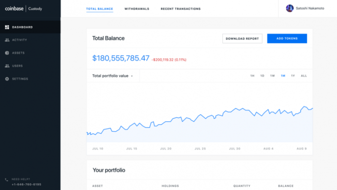Click the Dashboard grid icon
Viewport: 337px width, 190px height.
7,27
